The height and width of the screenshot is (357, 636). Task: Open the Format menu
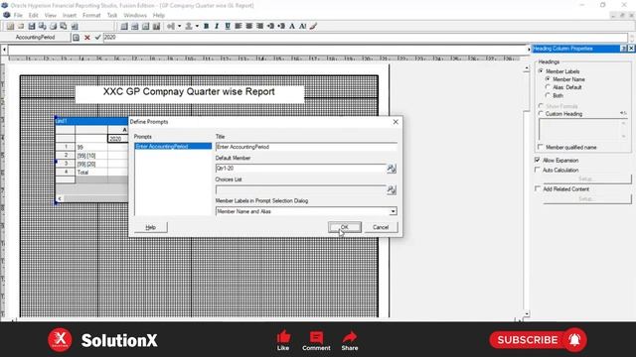point(91,16)
